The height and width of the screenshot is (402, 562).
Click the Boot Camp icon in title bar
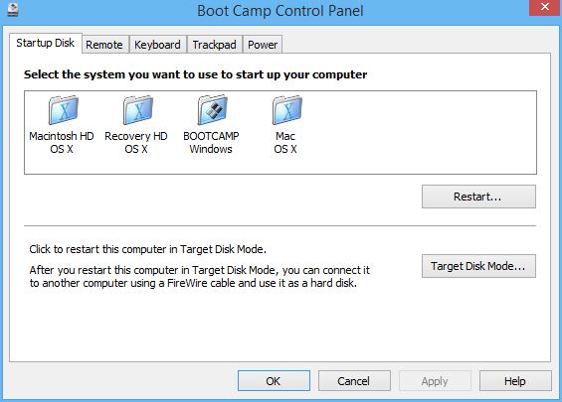[13, 10]
